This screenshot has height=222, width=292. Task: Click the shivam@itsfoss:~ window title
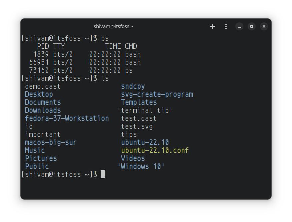click(x=114, y=26)
